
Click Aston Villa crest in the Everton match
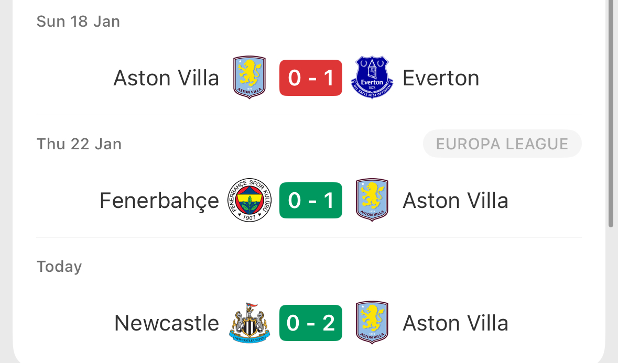coord(250,78)
